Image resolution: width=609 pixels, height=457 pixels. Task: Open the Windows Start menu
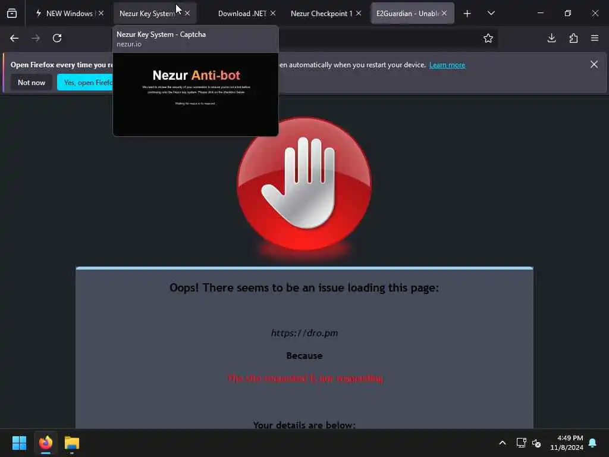click(19, 443)
